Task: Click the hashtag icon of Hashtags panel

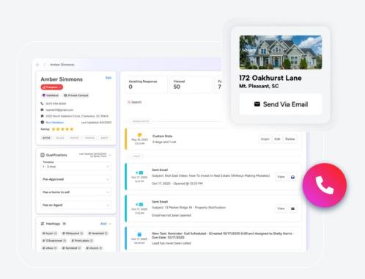Action: tap(43, 224)
